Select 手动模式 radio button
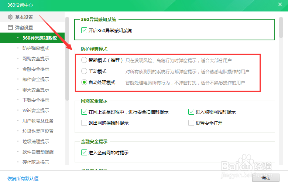 (x=84, y=71)
